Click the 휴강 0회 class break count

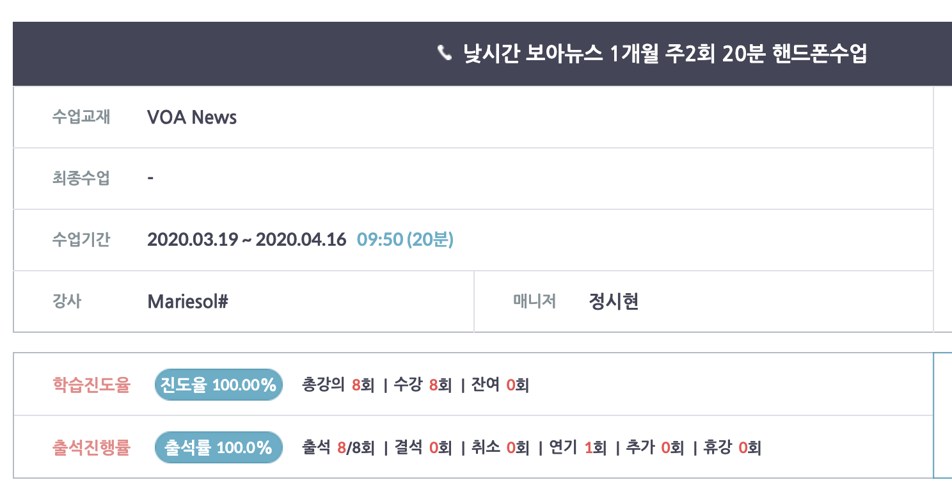point(732,447)
